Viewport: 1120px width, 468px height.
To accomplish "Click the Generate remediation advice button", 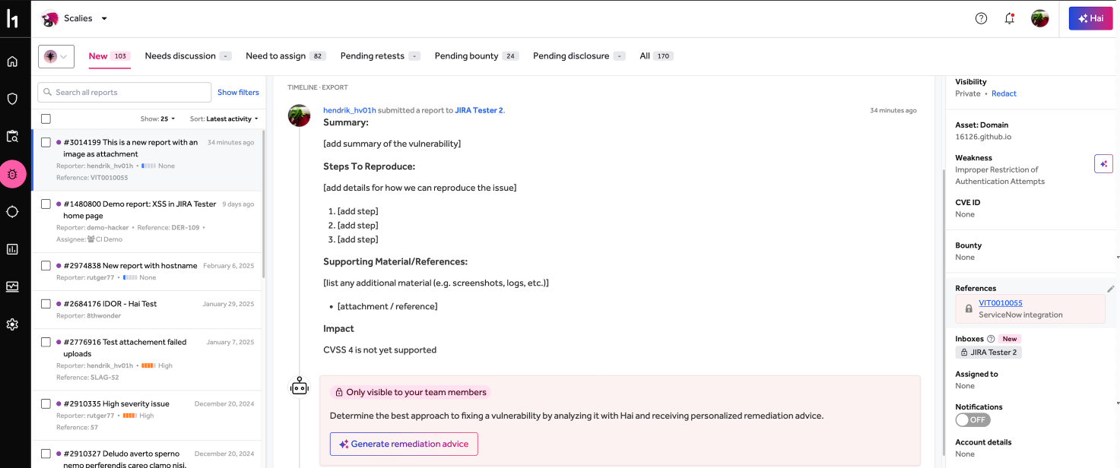I will [404, 444].
